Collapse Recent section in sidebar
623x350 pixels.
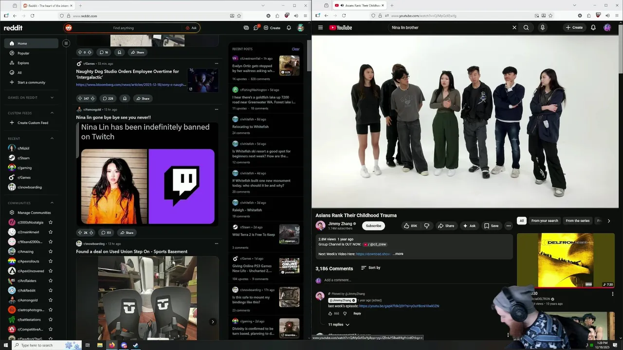52,139
